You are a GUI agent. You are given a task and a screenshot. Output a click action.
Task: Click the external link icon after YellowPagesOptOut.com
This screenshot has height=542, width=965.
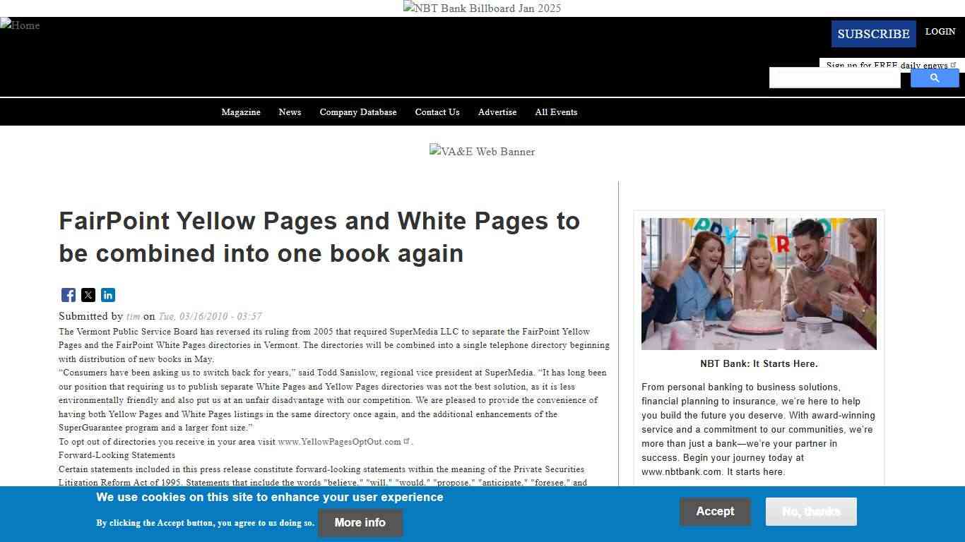click(x=407, y=440)
